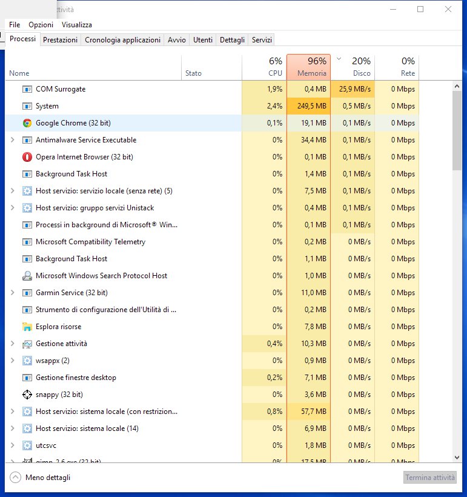Expand the Antimalware Service Executable group
Viewport: 467px width, 497px height.
(x=12, y=140)
